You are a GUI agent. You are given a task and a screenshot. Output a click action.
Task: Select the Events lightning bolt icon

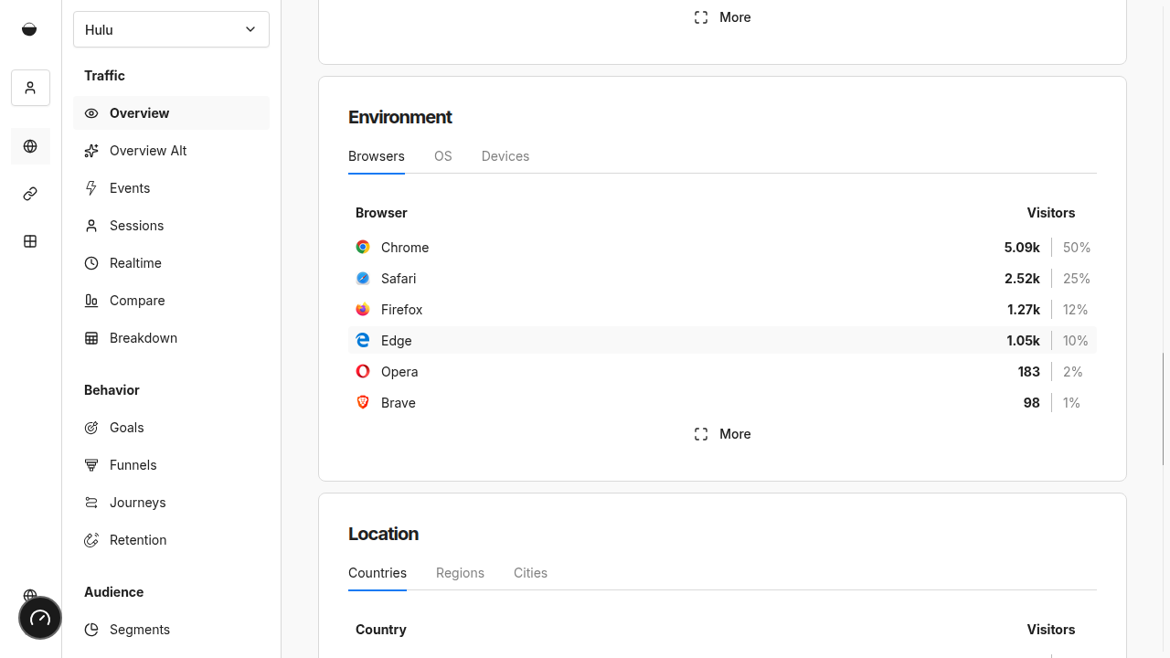tap(91, 188)
